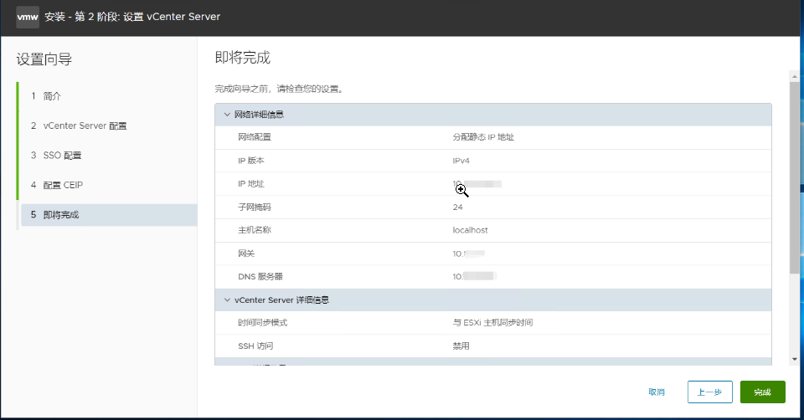Click the DNS 服务器 row label
Screen dimensions: 804x420
[x=260, y=277]
